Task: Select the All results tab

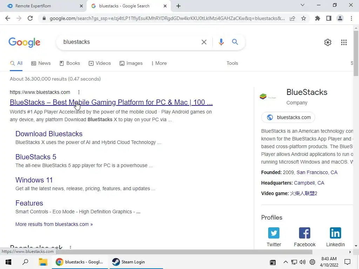Action: tap(16, 63)
